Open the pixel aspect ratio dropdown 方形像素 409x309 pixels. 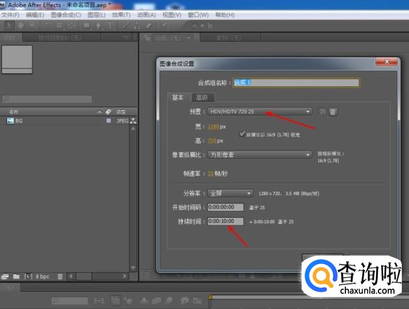[x=260, y=155]
